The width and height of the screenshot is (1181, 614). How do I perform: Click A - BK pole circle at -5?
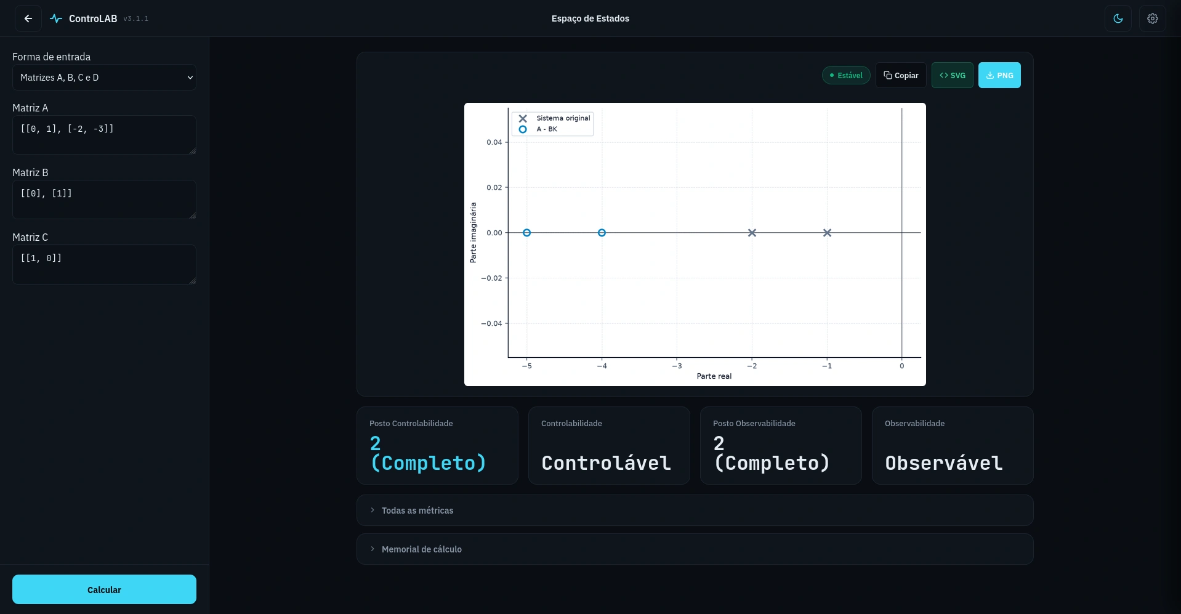tap(526, 233)
